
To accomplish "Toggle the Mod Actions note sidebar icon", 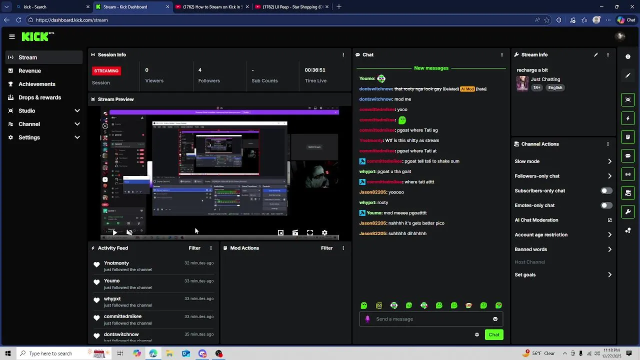I will (x=628, y=137).
